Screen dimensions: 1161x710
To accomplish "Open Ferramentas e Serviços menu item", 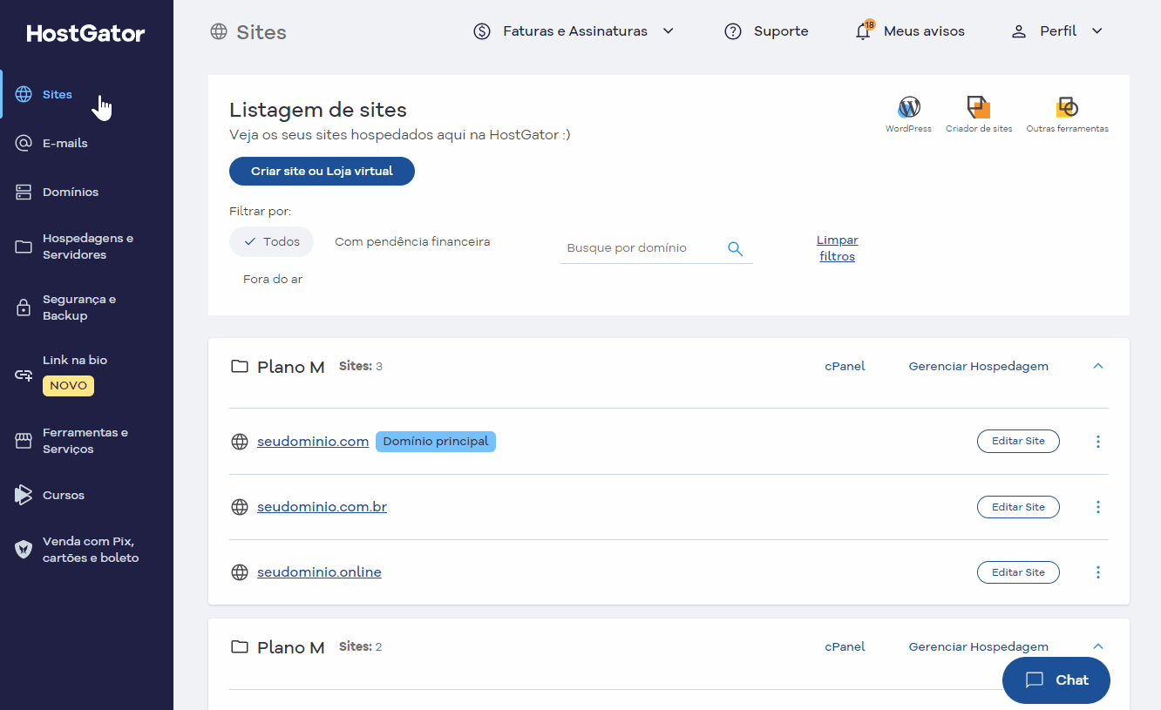I will (86, 441).
